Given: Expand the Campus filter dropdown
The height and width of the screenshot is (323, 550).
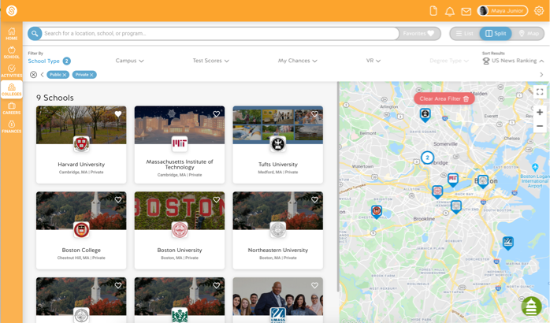Looking at the screenshot, I should click(x=129, y=61).
